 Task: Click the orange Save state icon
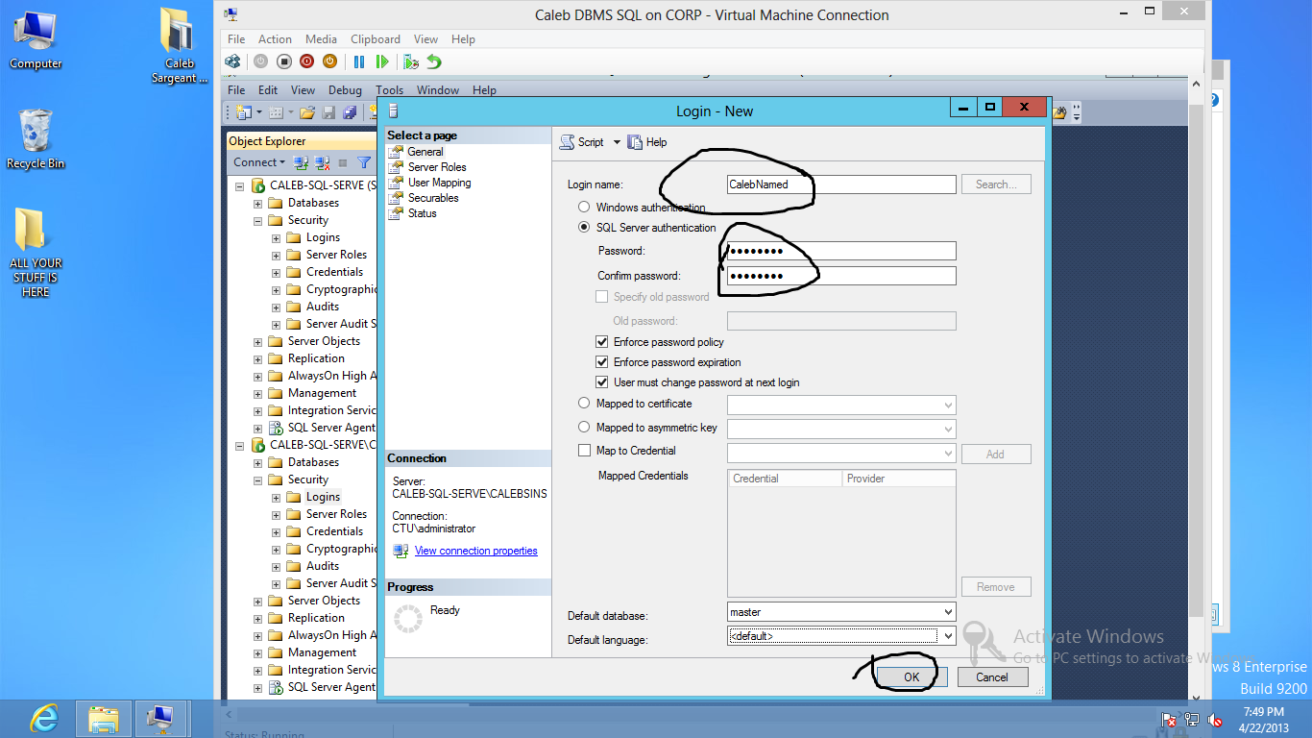(329, 61)
